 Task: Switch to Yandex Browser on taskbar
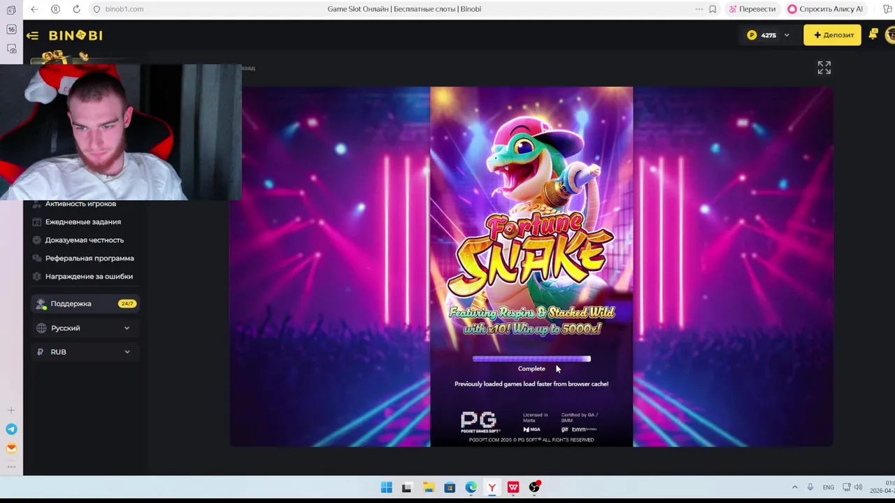[492, 488]
